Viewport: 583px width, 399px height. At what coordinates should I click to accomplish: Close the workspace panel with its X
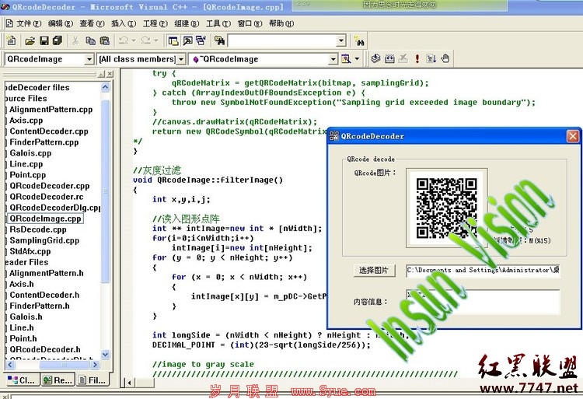coord(110,75)
